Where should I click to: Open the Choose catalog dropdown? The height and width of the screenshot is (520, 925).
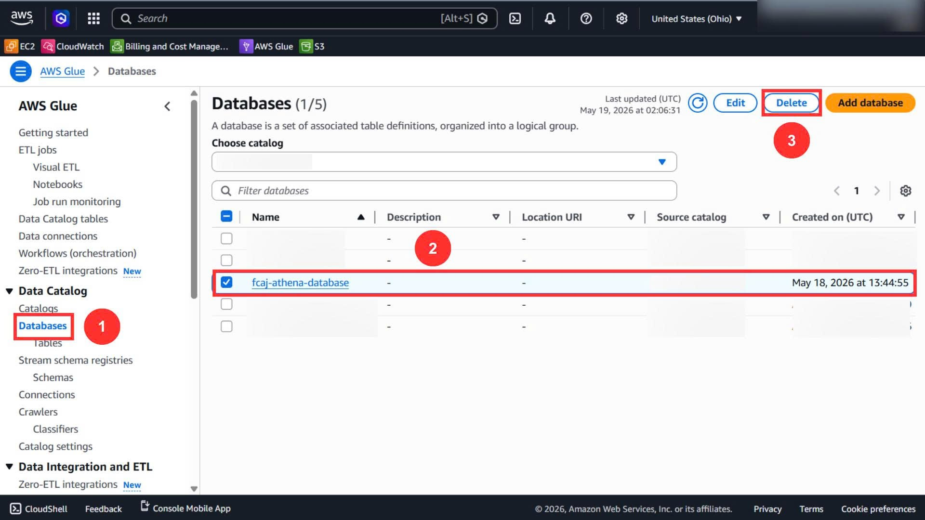coord(444,162)
